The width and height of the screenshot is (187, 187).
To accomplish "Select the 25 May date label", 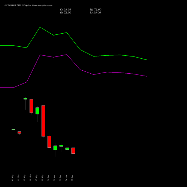I will 24,178.
